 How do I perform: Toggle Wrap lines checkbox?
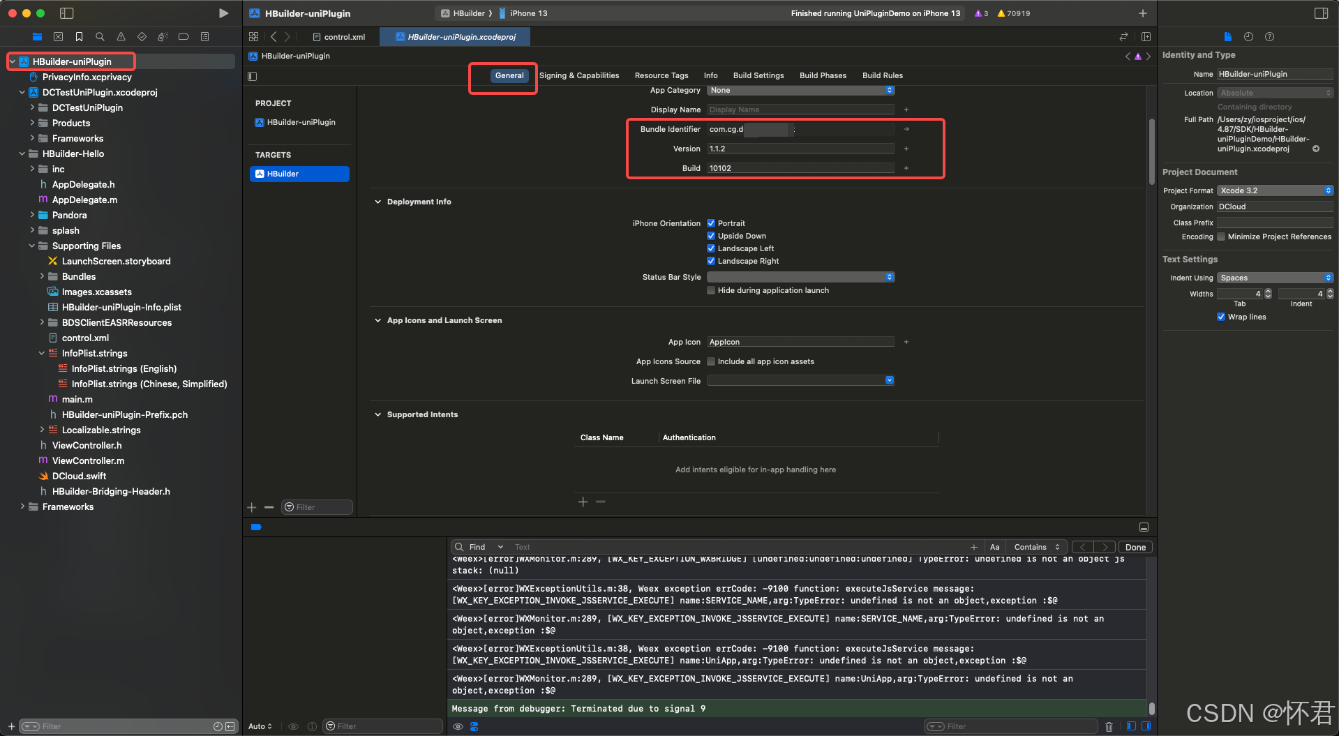1221,317
